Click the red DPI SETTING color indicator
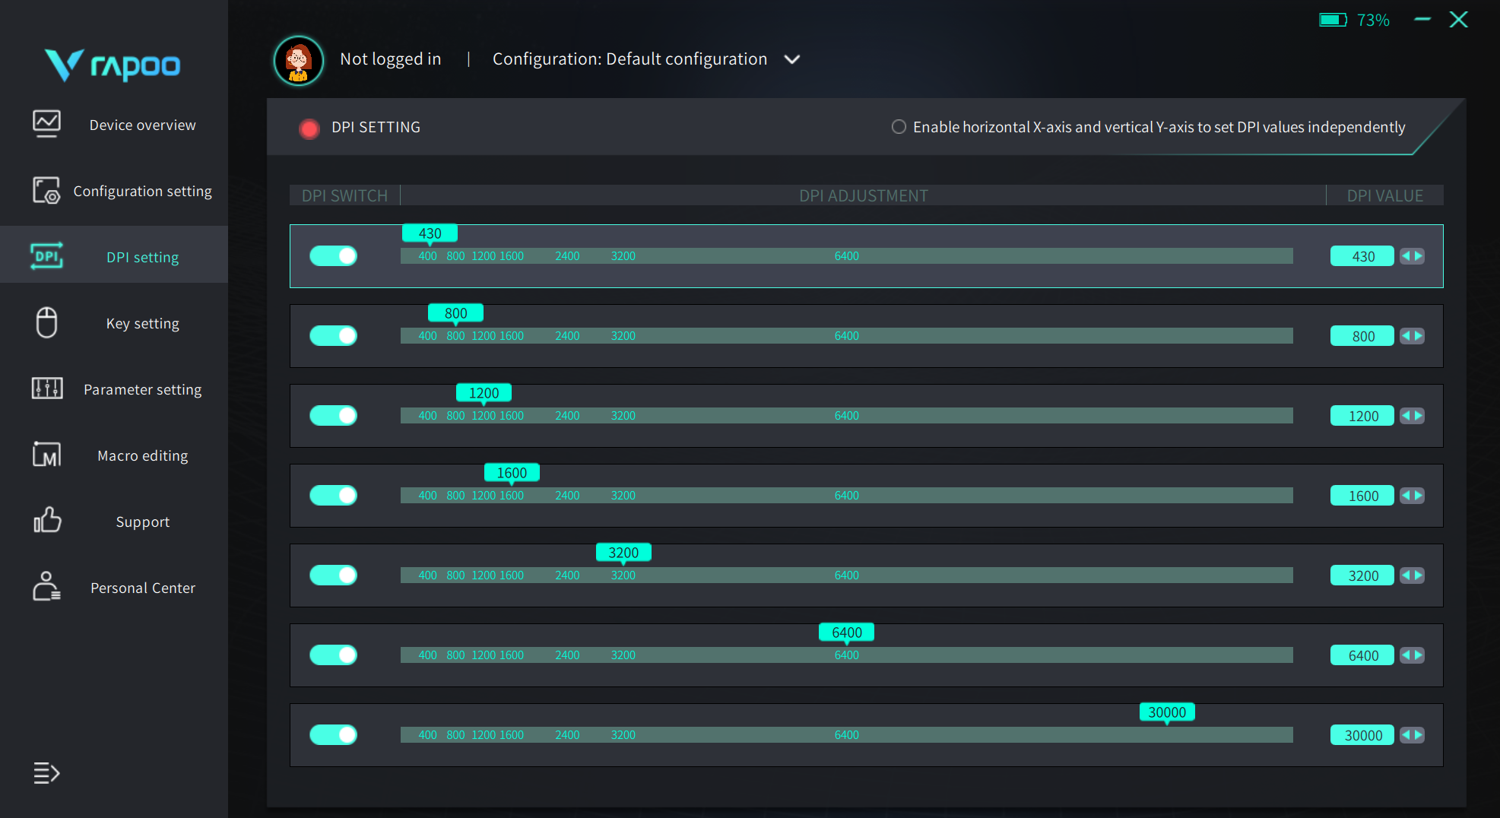This screenshot has width=1500, height=818. pyautogui.click(x=309, y=128)
